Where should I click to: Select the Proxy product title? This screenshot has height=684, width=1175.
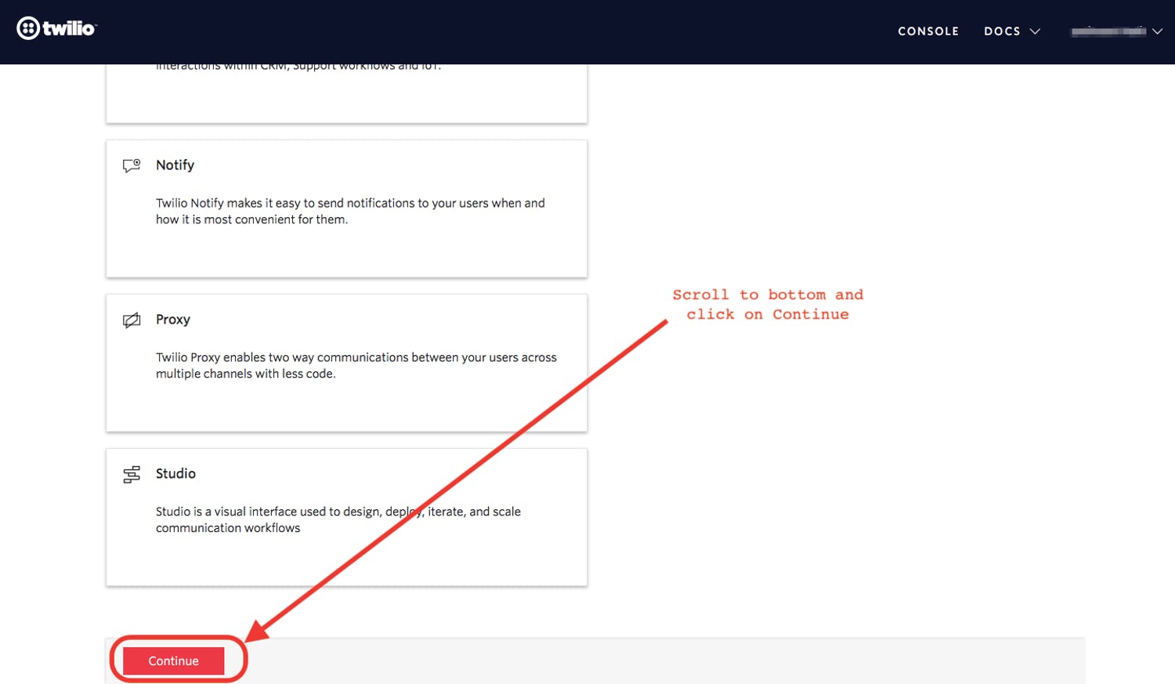(x=173, y=320)
